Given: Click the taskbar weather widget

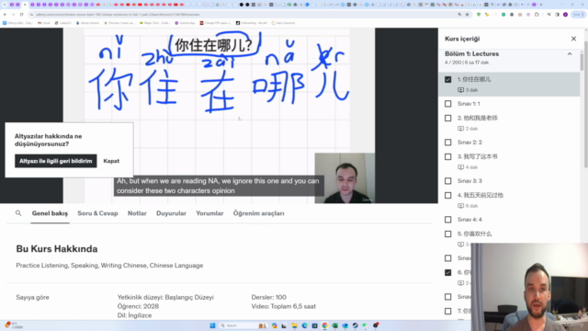Looking at the screenshot, I should tap(14, 325).
